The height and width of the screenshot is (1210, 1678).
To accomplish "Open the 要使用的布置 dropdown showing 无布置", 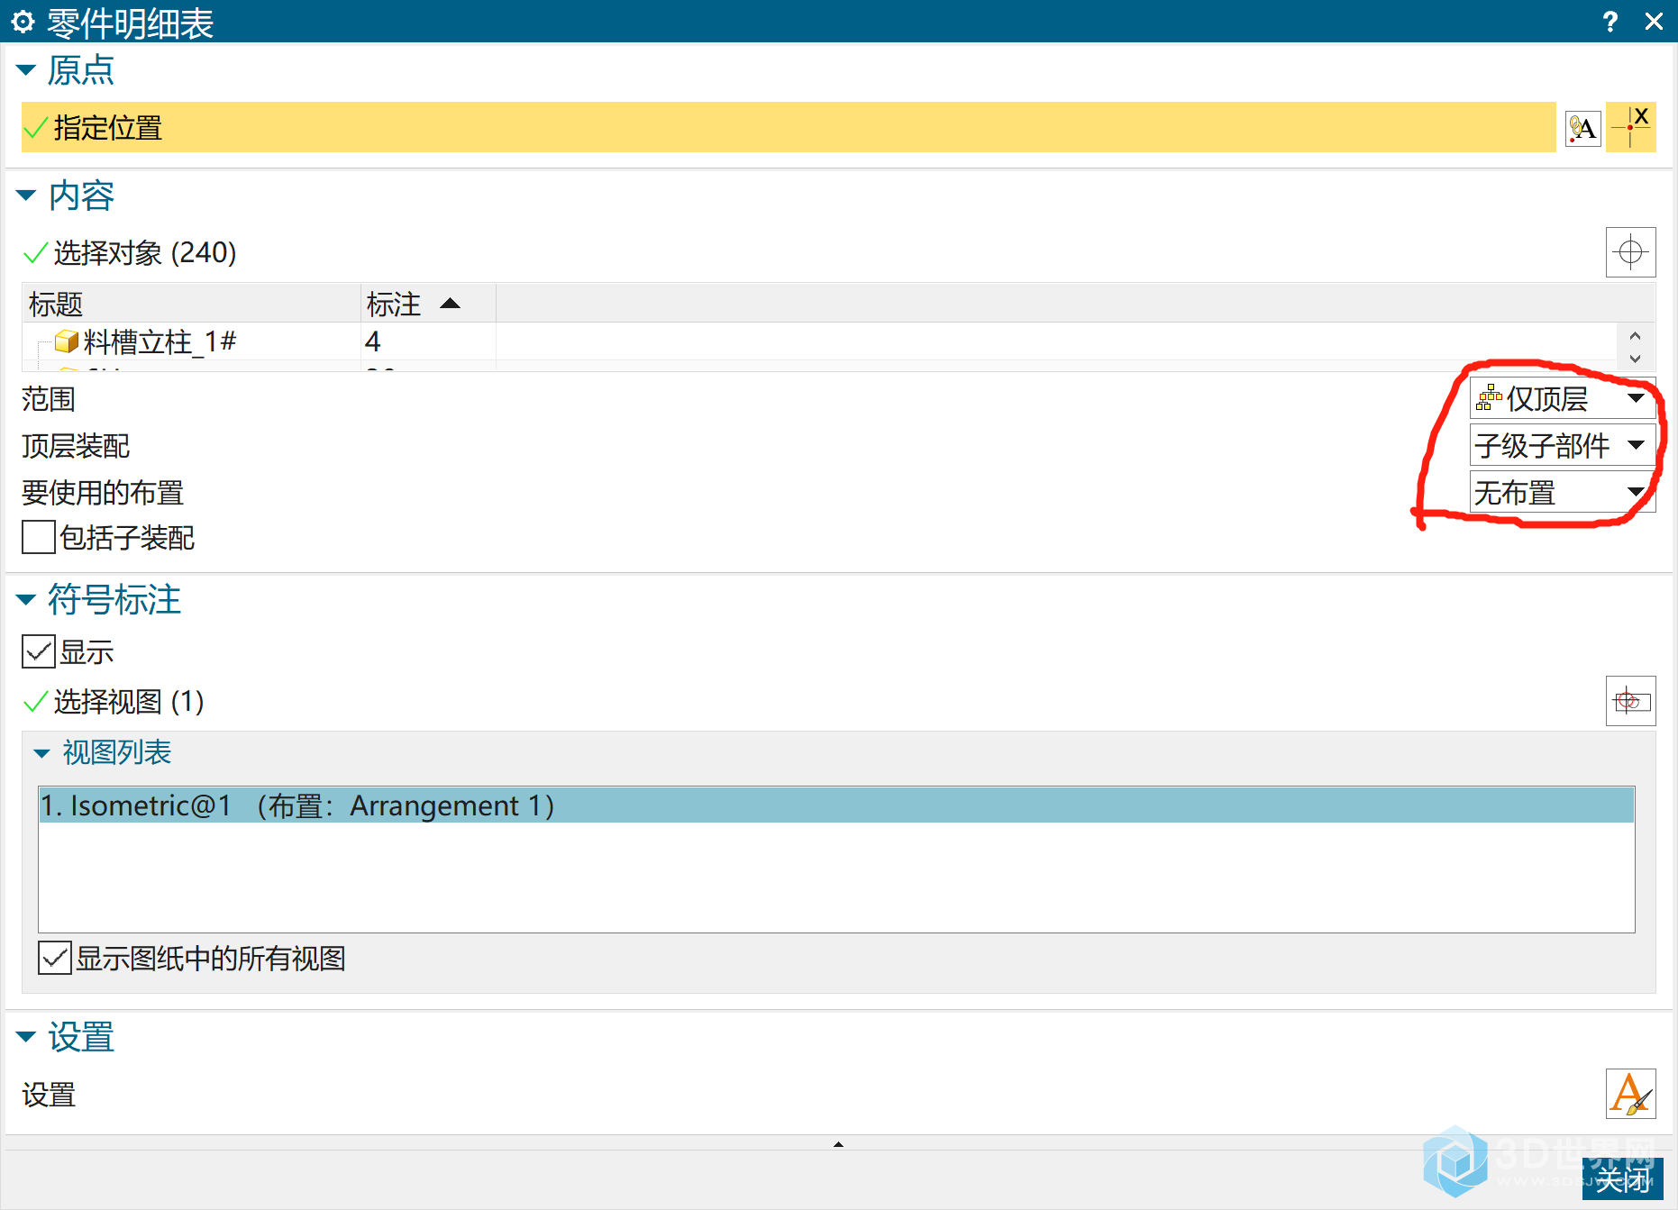I will pos(1563,493).
